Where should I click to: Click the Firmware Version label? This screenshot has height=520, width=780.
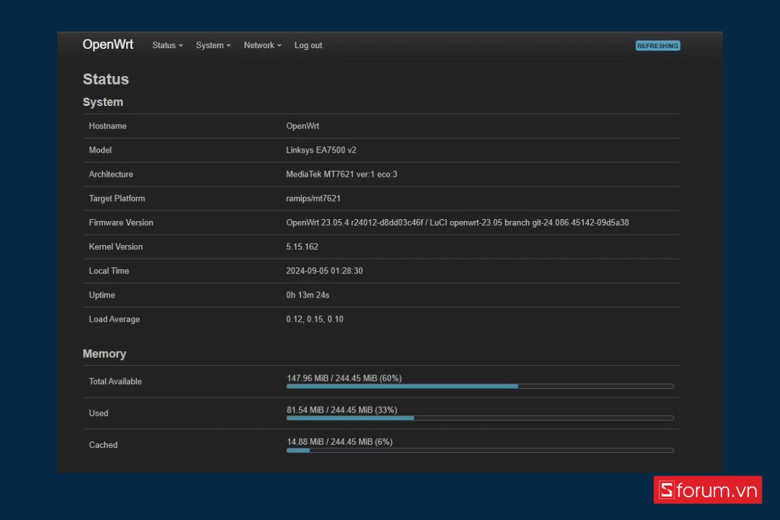coord(121,222)
